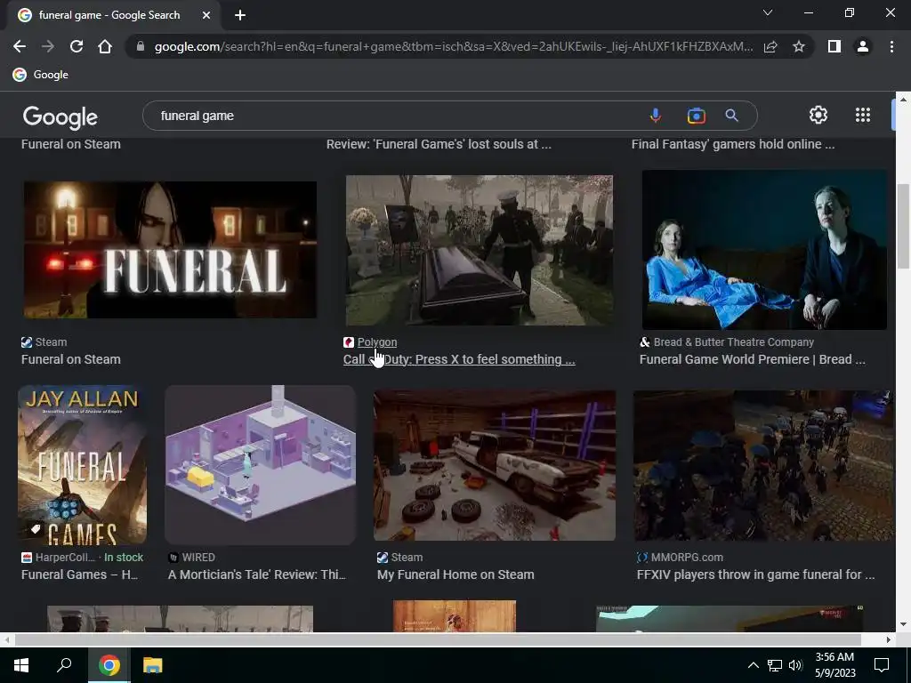This screenshot has width=911, height=683.
Task: Click the vertical scrollbar thumb
Action: (904, 227)
